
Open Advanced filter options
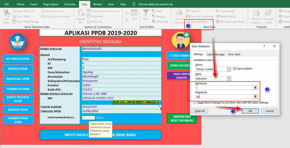click(x=160, y=21)
